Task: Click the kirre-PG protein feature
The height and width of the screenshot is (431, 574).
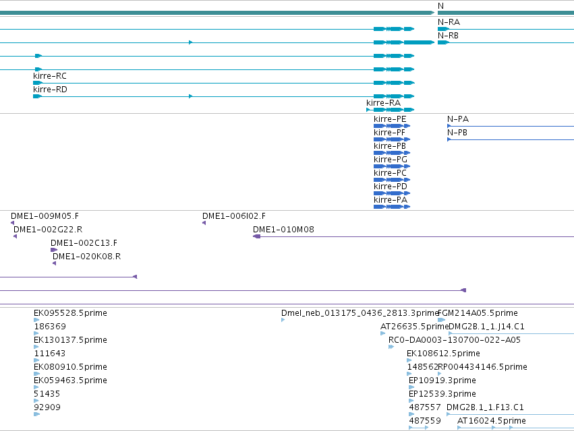Action: [x=391, y=160]
